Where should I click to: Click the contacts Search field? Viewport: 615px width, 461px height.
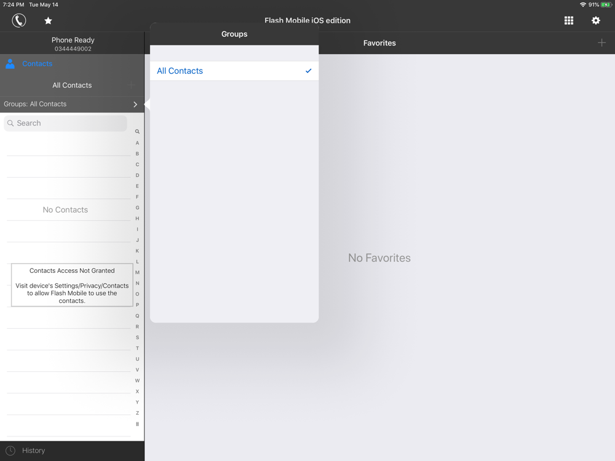pos(66,123)
